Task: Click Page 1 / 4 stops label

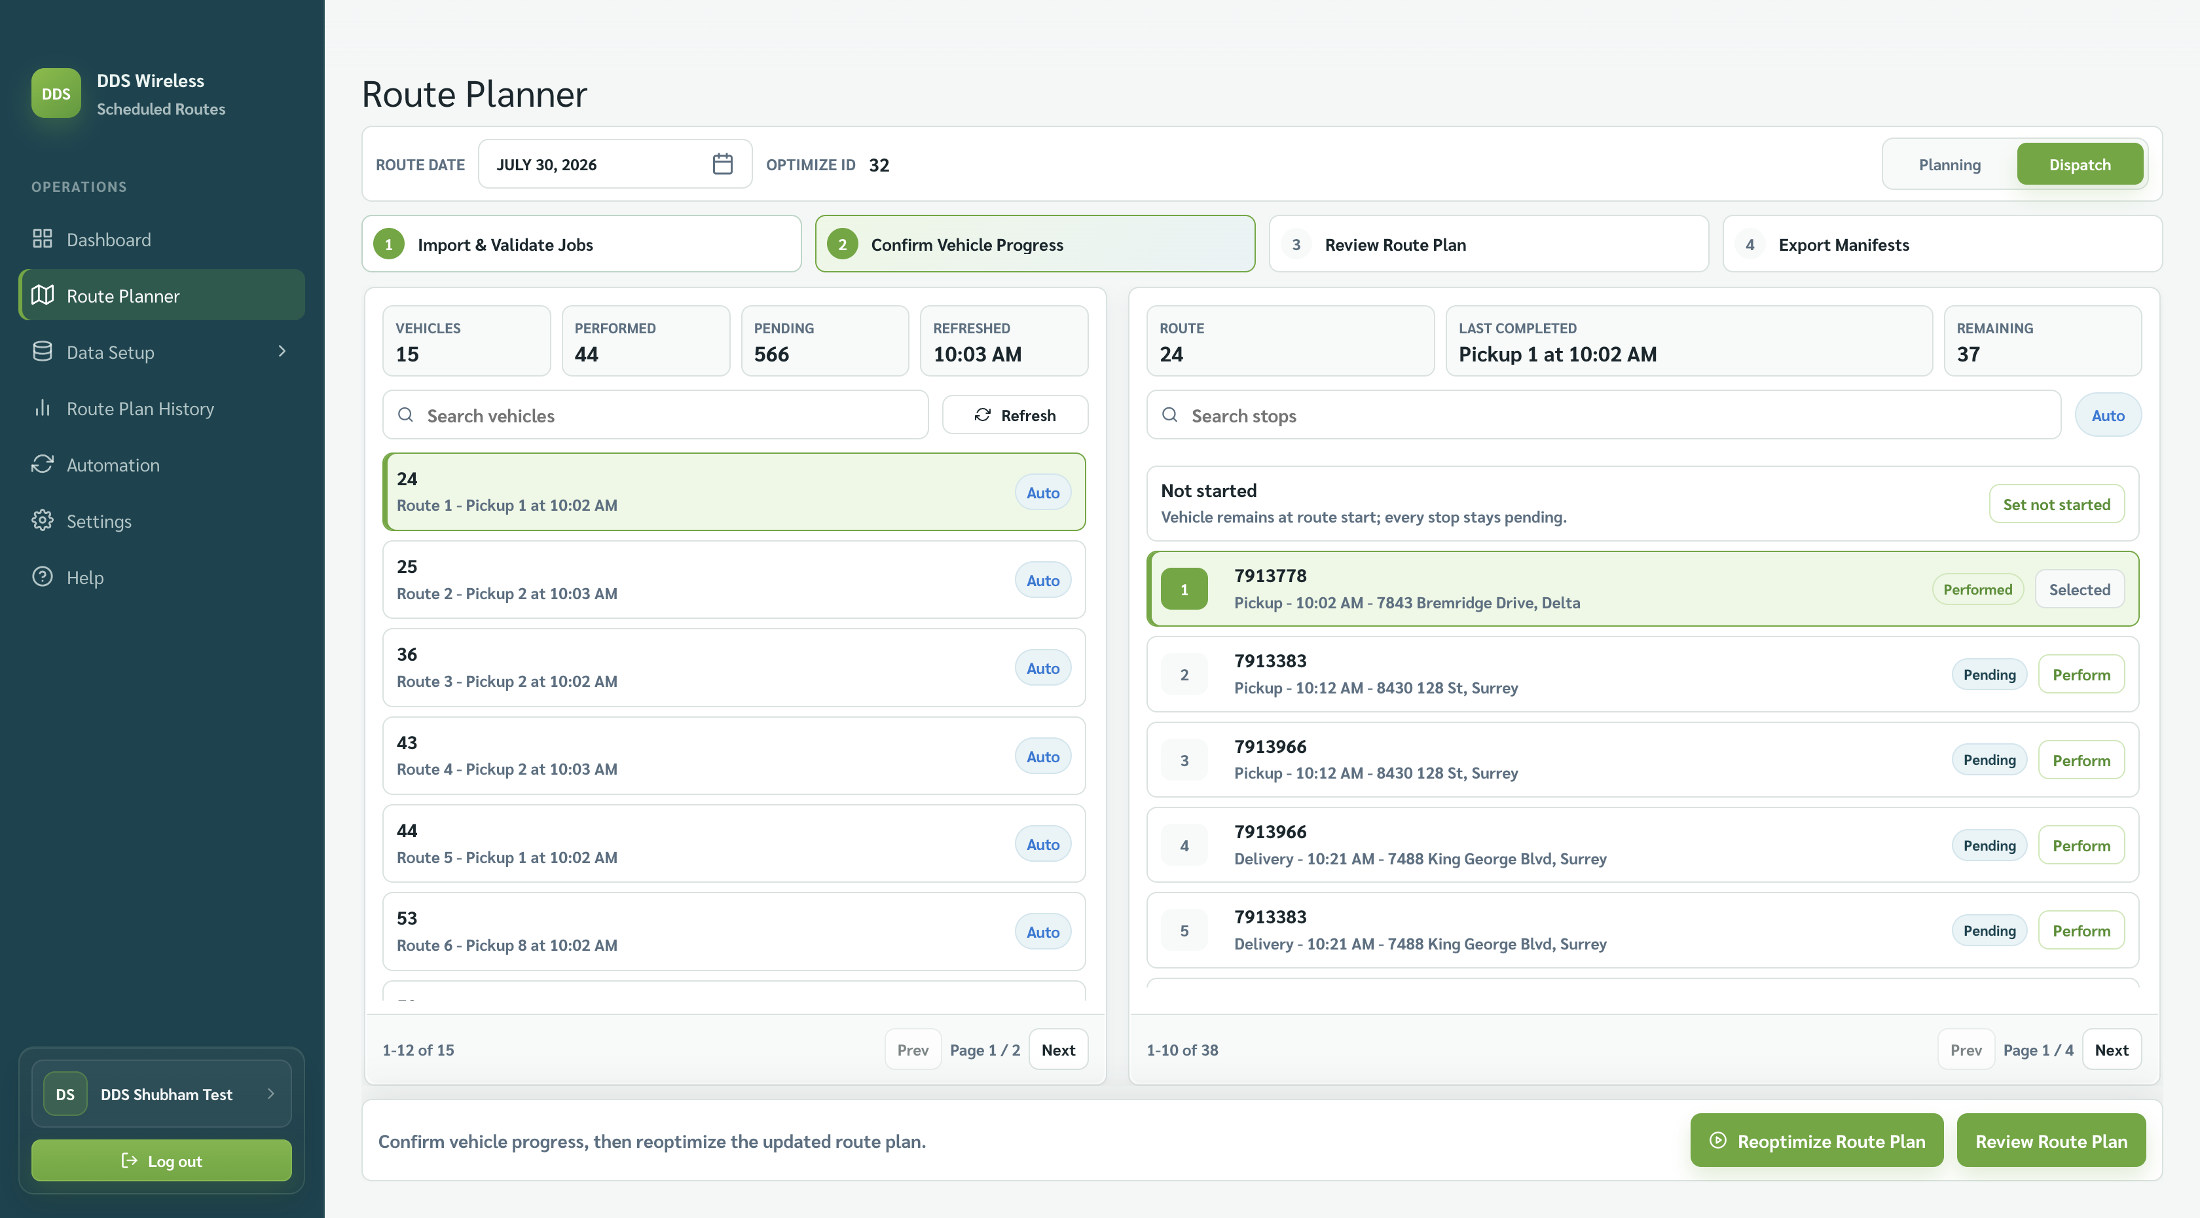Action: (x=2038, y=1050)
